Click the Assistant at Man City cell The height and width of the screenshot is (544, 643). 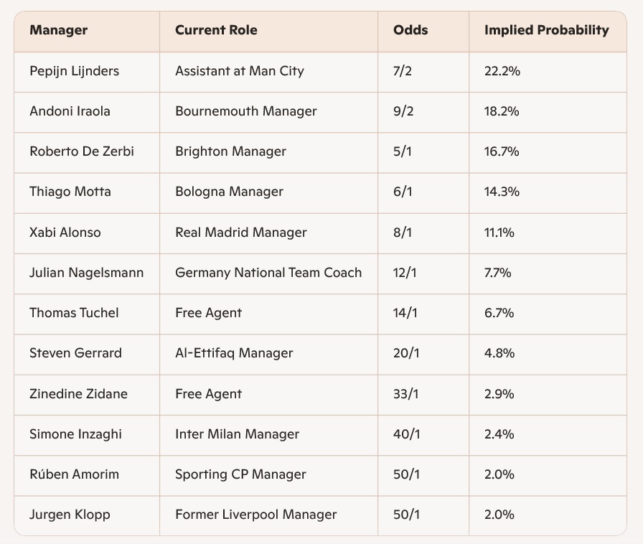240,71
